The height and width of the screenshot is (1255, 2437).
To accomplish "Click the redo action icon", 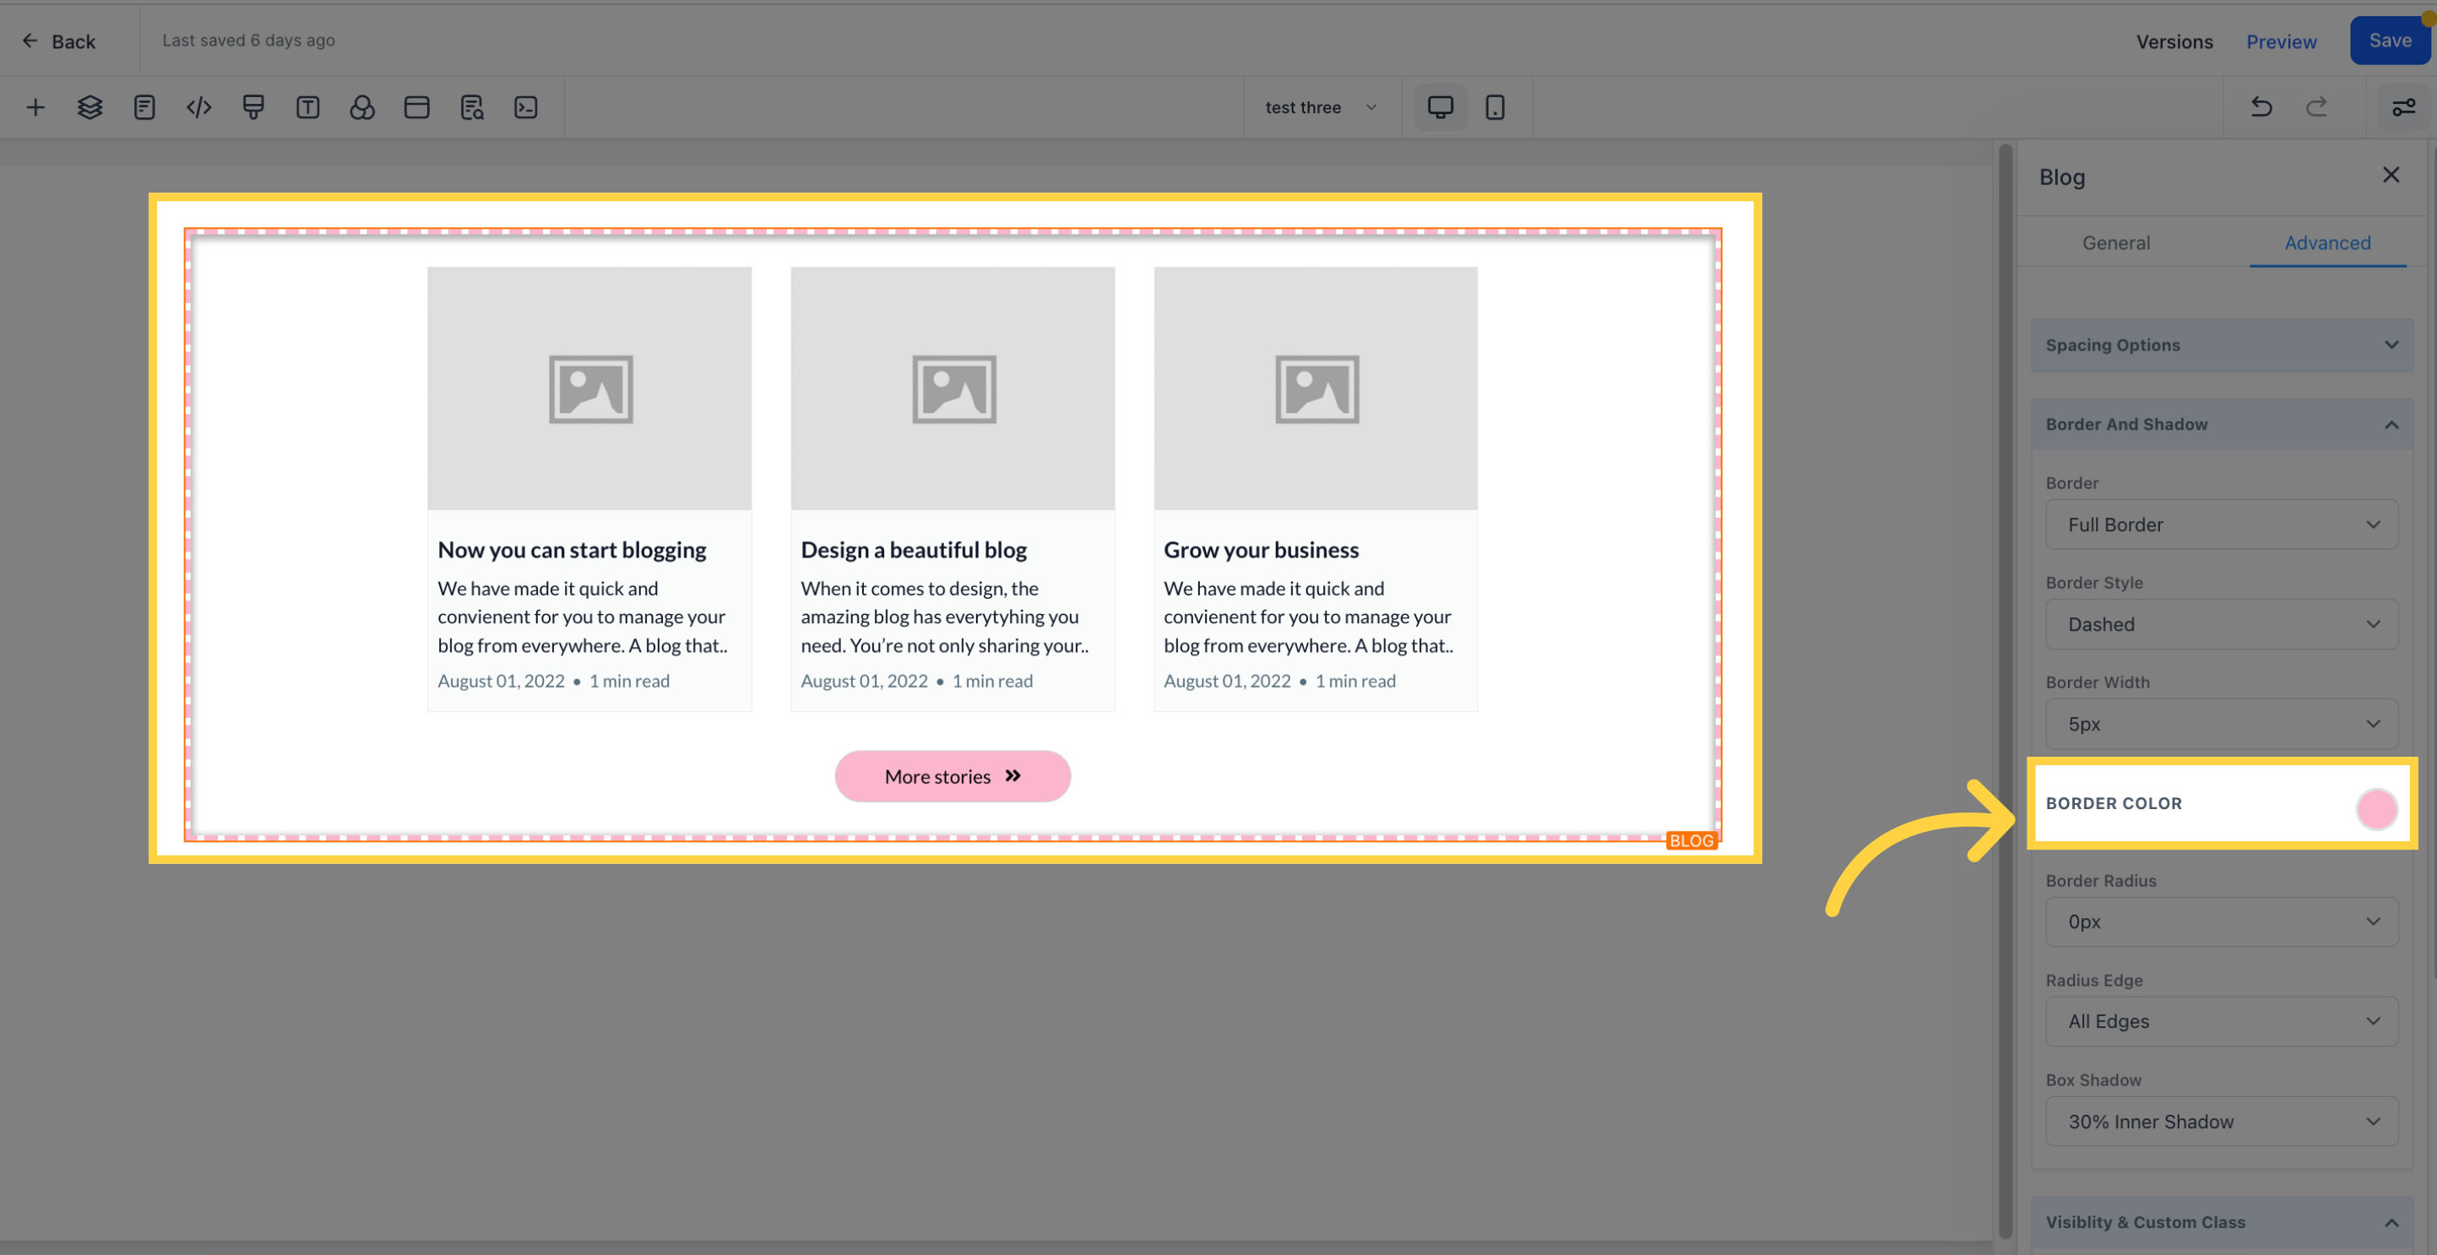I will point(2315,107).
